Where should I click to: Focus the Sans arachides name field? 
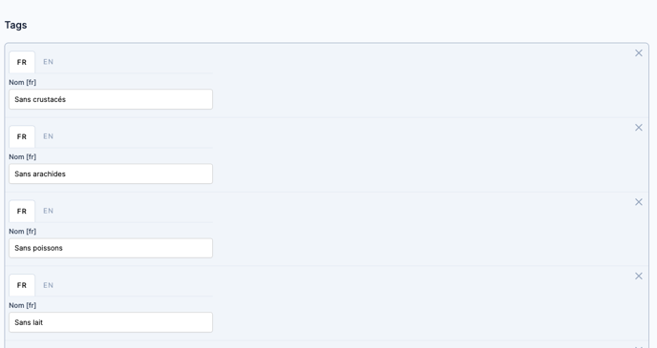click(111, 174)
